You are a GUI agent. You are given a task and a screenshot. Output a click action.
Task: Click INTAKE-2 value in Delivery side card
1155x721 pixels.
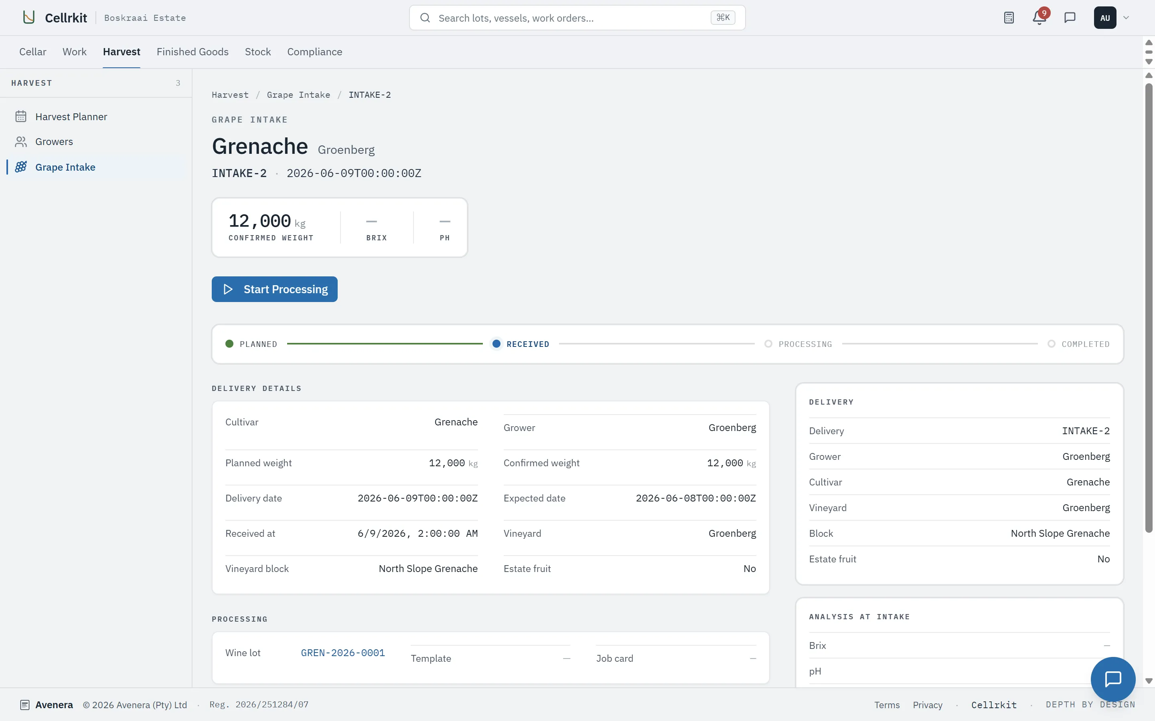[1085, 431]
